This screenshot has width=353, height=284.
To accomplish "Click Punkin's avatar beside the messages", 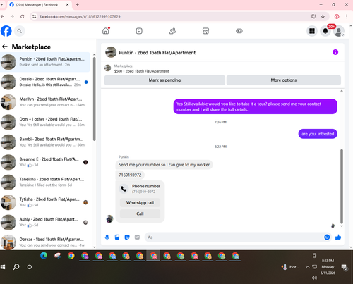I will [109, 218].
